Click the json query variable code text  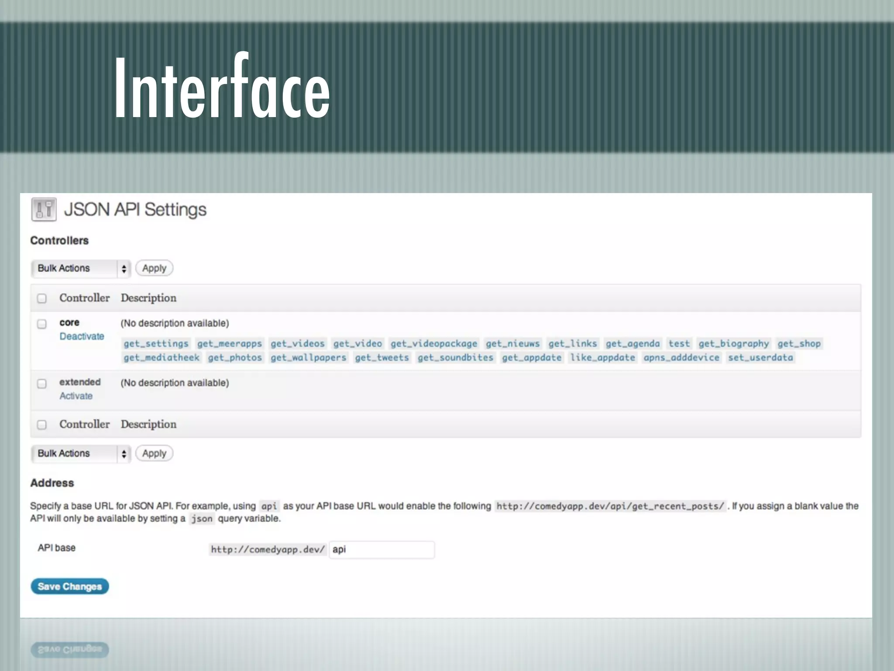tap(202, 519)
